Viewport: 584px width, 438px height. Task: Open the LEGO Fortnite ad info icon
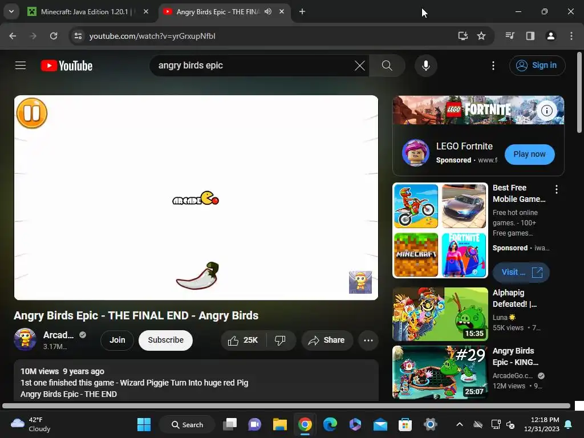click(546, 110)
